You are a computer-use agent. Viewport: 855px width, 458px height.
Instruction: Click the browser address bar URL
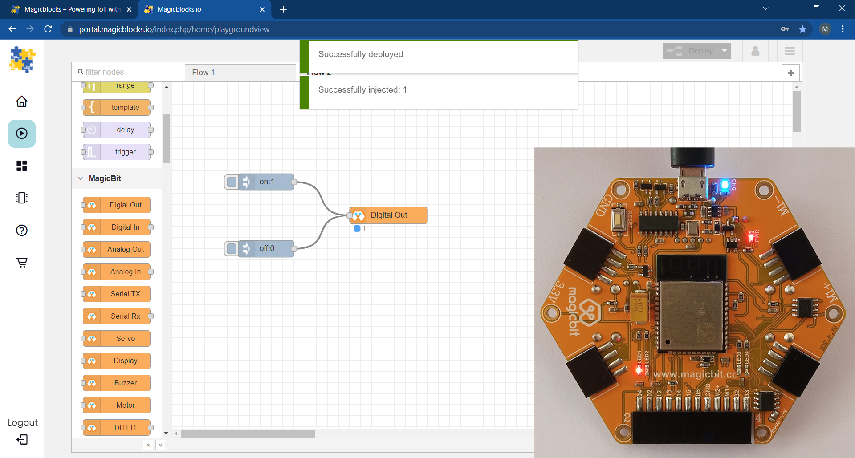174,29
